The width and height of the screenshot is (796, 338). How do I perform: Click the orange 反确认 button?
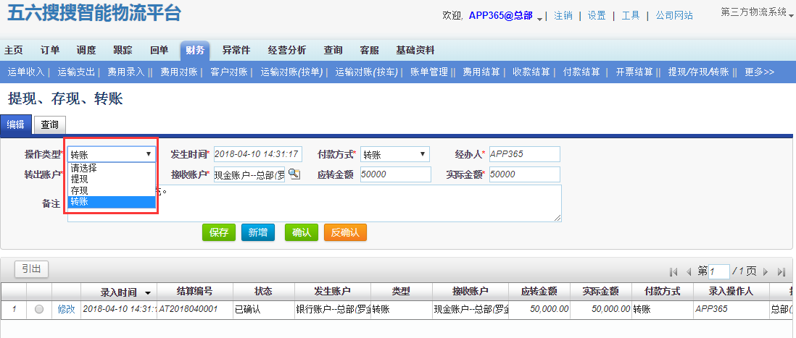coord(345,232)
